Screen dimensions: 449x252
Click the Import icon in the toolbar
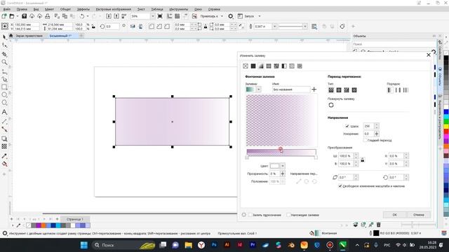tap(109, 16)
